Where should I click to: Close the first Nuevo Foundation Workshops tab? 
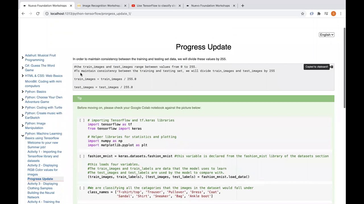[x=71, y=6]
